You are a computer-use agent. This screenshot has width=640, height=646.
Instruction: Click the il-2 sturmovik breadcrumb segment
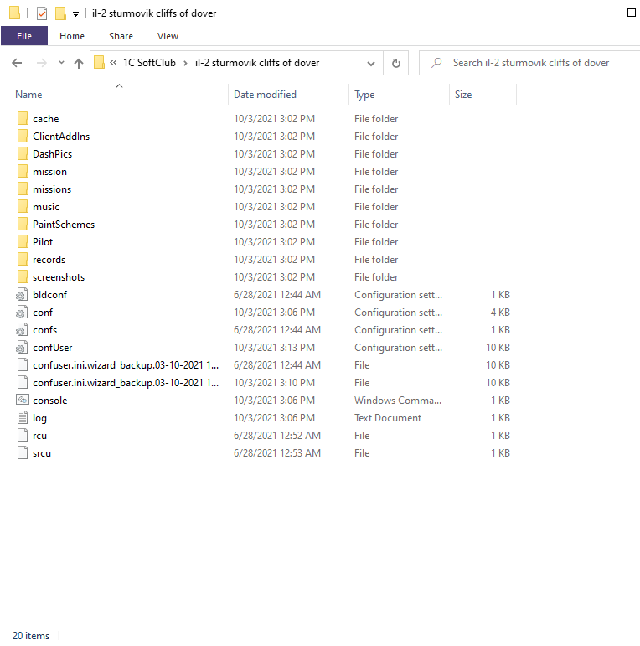click(x=257, y=63)
